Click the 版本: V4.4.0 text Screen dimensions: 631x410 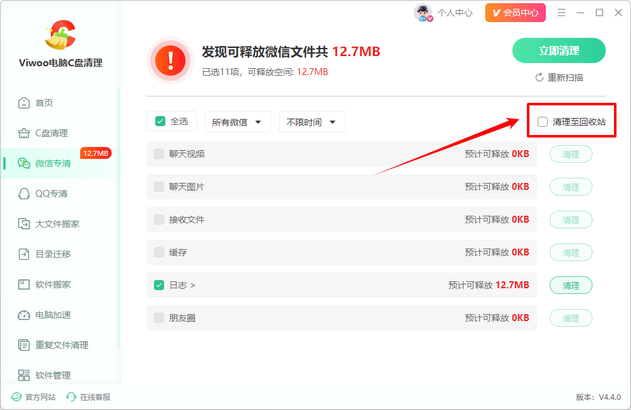(598, 397)
